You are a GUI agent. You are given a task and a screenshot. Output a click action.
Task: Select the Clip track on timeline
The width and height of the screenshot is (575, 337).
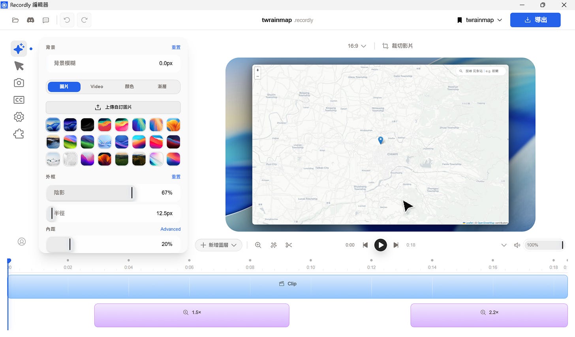pos(287,287)
